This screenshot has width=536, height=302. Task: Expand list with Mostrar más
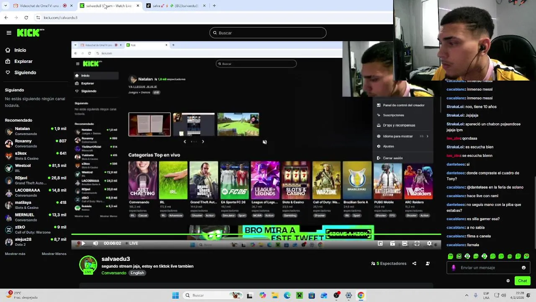(15, 254)
